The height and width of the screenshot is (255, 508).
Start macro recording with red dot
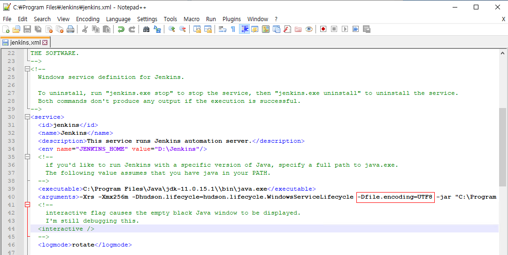click(x=323, y=29)
